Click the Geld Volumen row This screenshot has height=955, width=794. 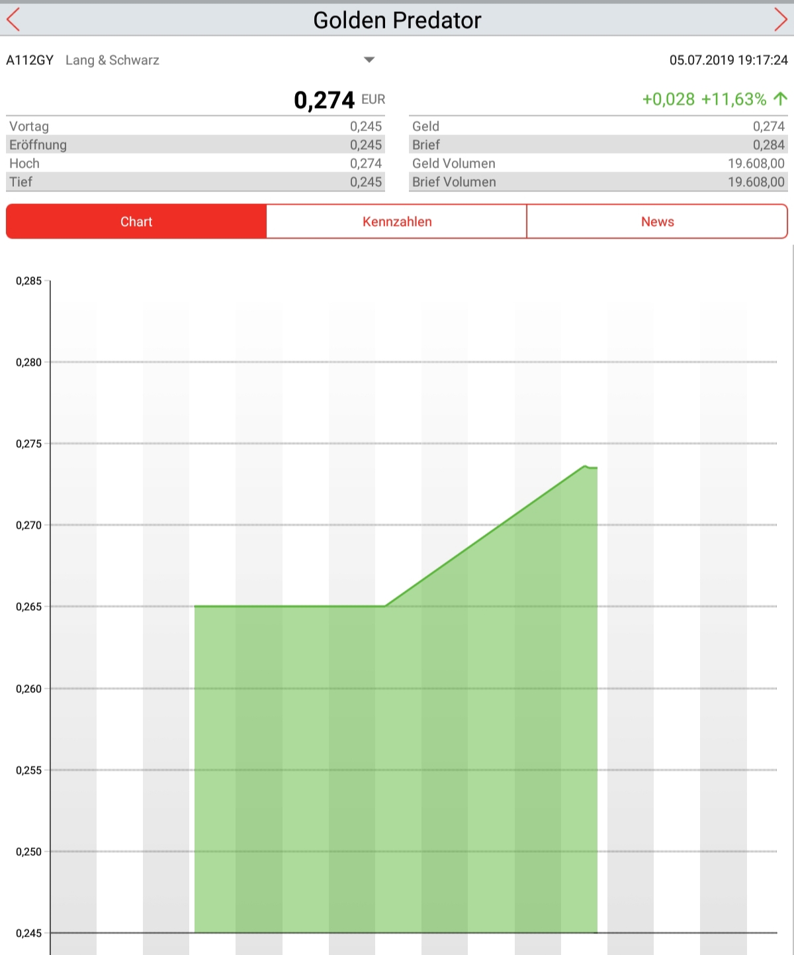(x=598, y=164)
